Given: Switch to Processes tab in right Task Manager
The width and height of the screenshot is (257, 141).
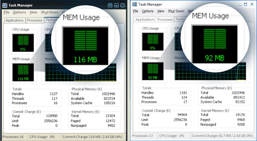Looking at the screenshot, I should [x=165, y=20].
